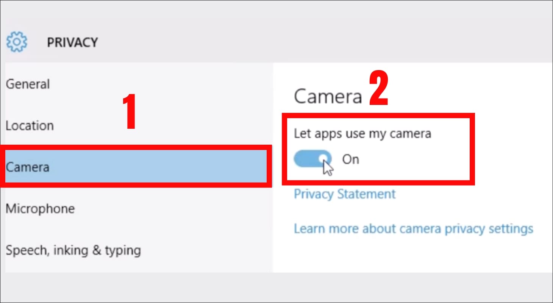
Task: Click the blue camera permission switch knob
Action: pos(322,159)
